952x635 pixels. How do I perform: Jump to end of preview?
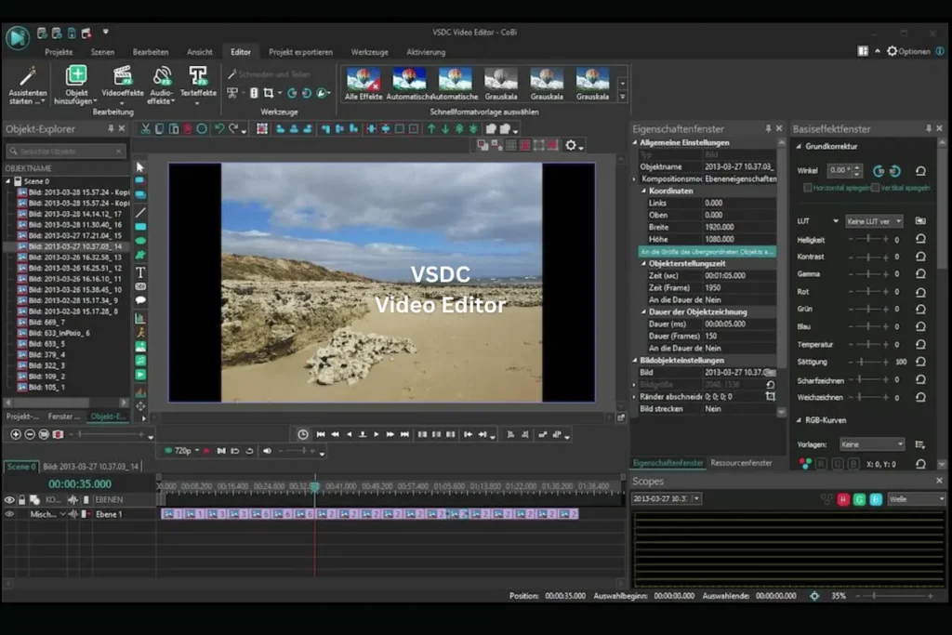pos(404,435)
